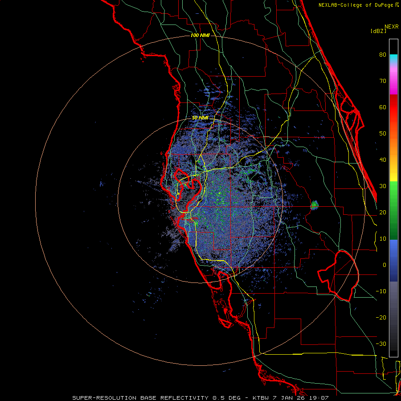Click the -20 dBZ scale value
The width and height of the screenshot is (401, 401).
(381, 318)
